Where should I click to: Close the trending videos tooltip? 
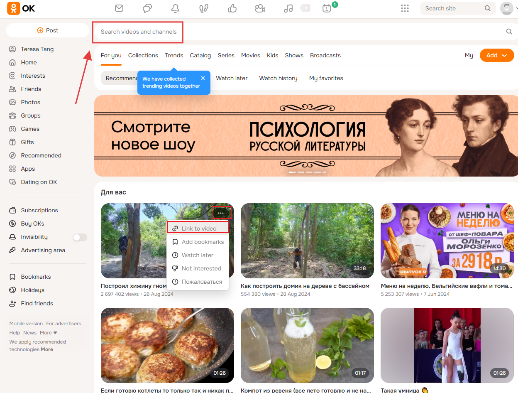click(203, 78)
